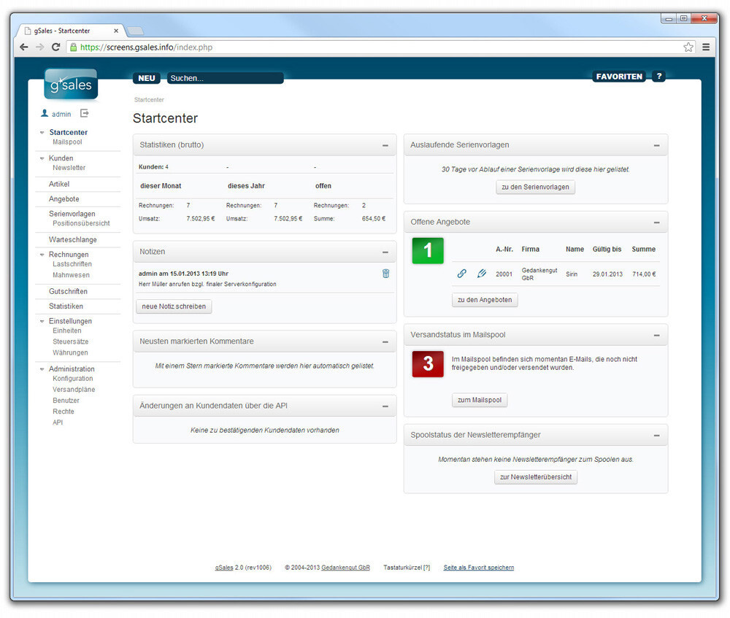This screenshot has width=730, height=618.
Task: Collapse the Einstellungen tree in sidebar
Action: [42, 322]
